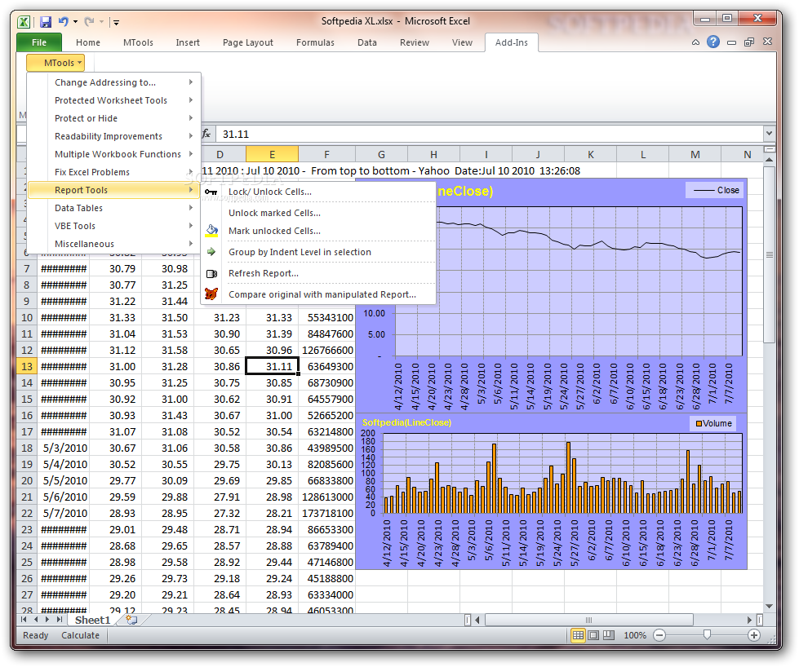Undo the last action
799x667 pixels.
click(x=64, y=21)
